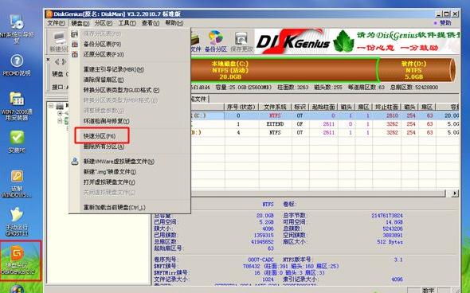The image size is (470, 293).
Task: Click the partition list horizontal scrollbar right arrow
Action: [x=455, y=193]
